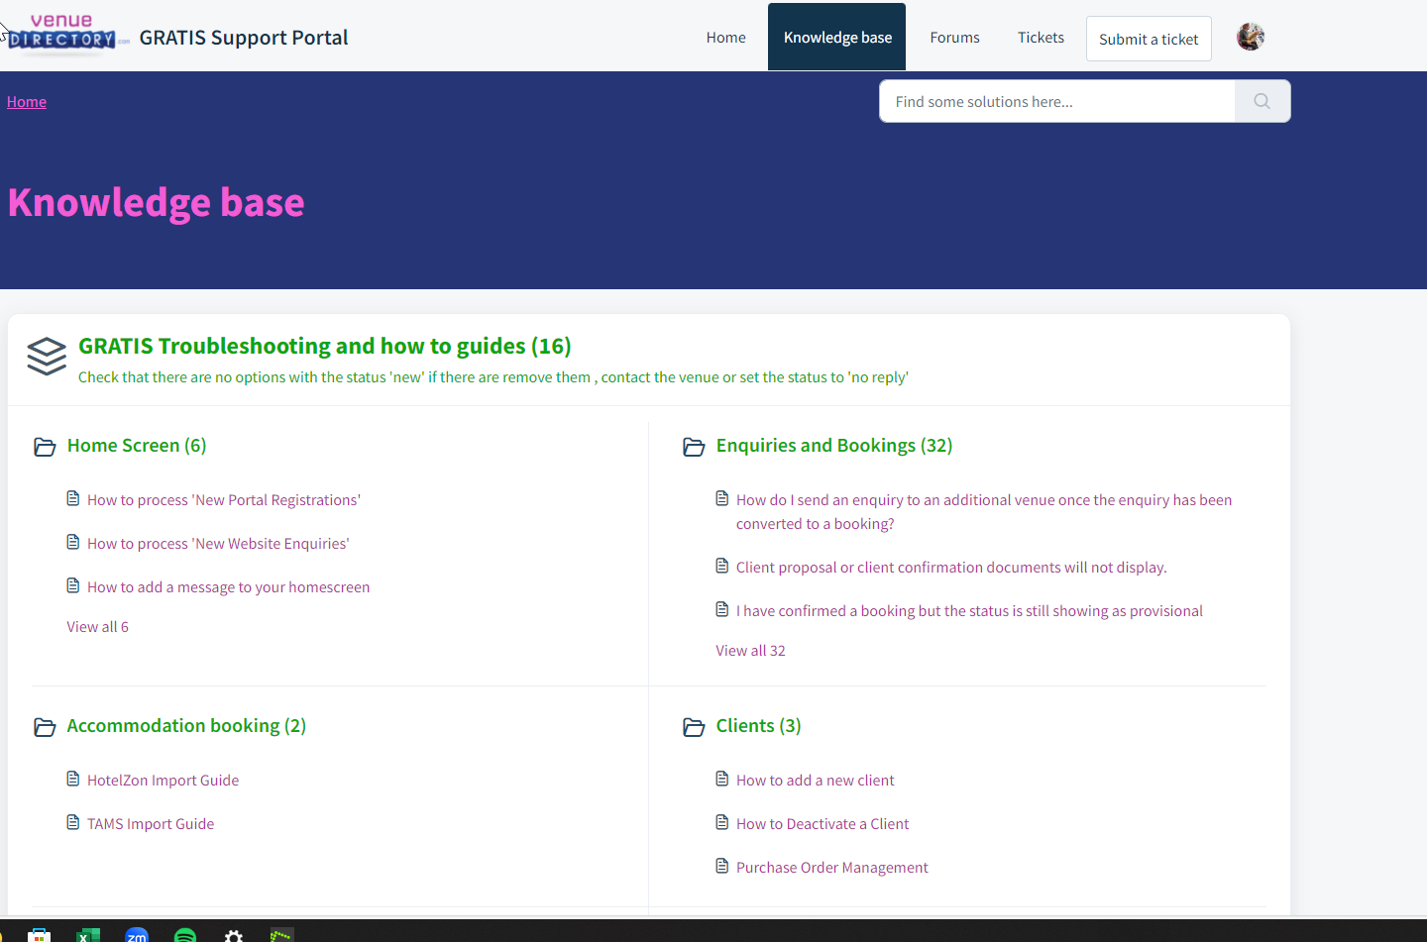Viewport: 1427px width, 942px height.
Task: Open 'Client proposal or client confirmation documents' article
Action: point(951,568)
